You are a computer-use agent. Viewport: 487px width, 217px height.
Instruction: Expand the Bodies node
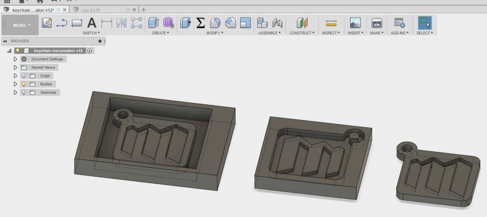[15, 84]
